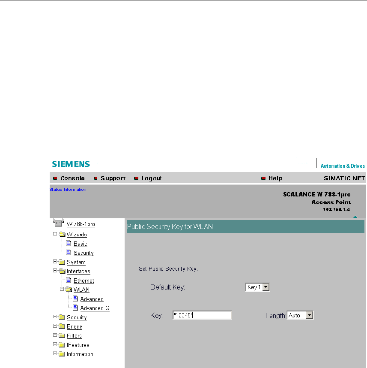Collapse the Interfaces tree node
The height and width of the screenshot is (368, 367).
click(55, 270)
